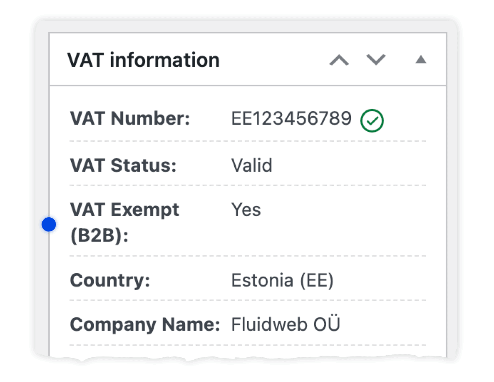Click the company name Fluidweb OÜ
The height and width of the screenshot is (382, 494).
285,324
